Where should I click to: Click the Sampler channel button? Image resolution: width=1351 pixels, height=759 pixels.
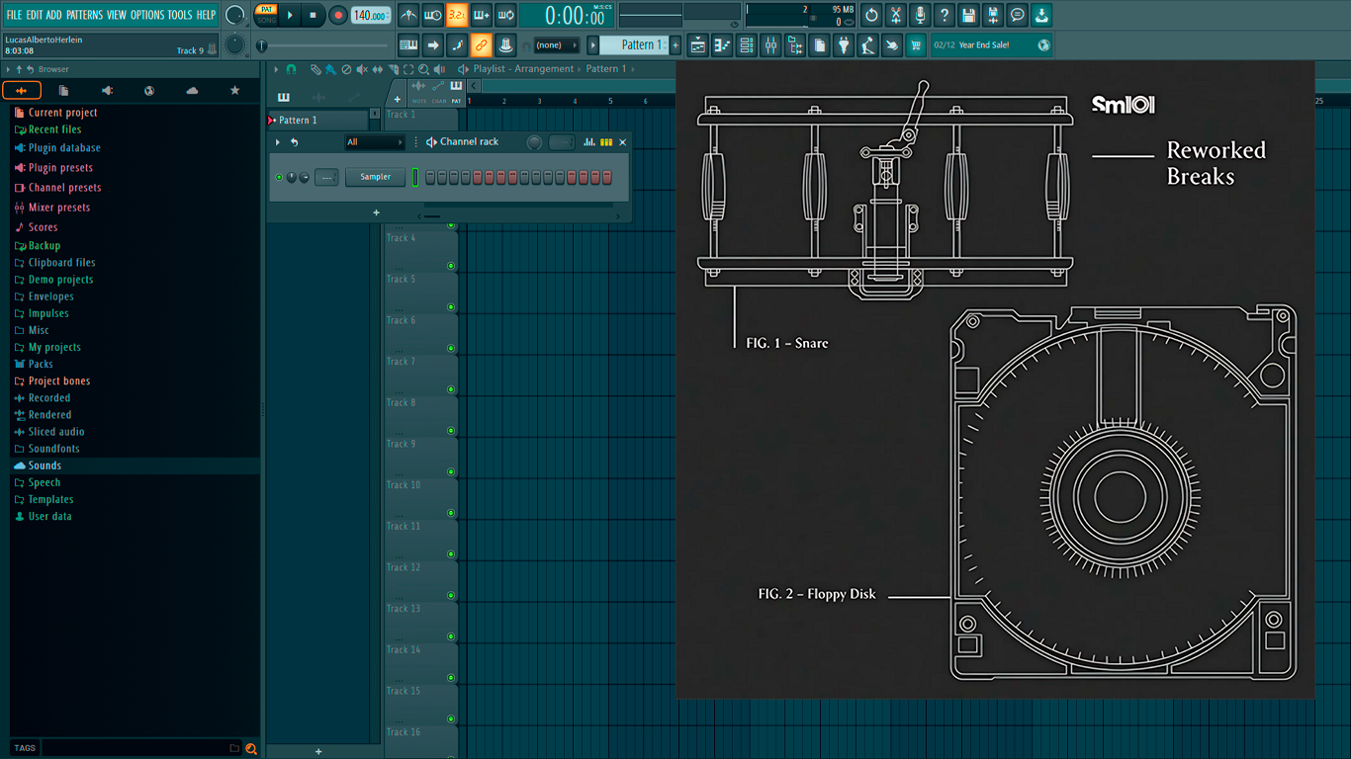(375, 177)
